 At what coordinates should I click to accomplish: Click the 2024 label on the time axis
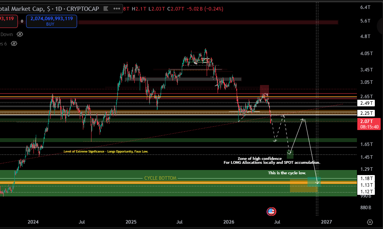pos(33,222)
